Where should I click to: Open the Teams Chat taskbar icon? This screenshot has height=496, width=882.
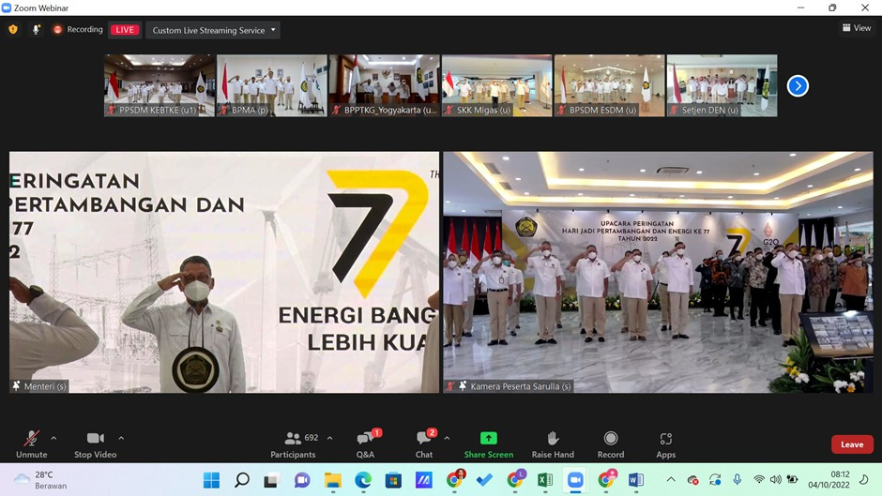pos(302,480)
